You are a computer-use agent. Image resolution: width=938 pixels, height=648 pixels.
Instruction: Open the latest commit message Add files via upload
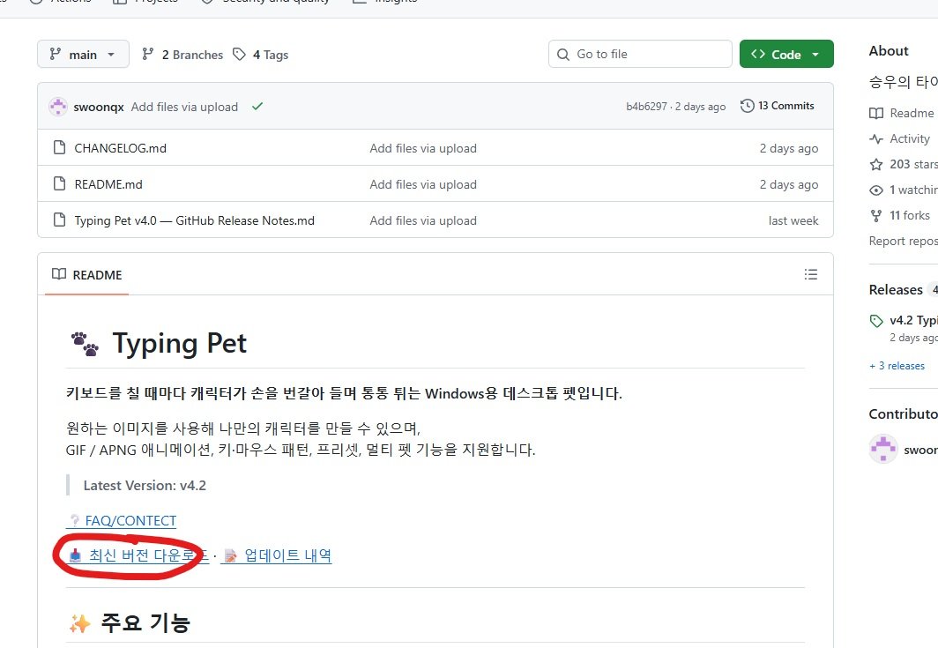point(184,107)
